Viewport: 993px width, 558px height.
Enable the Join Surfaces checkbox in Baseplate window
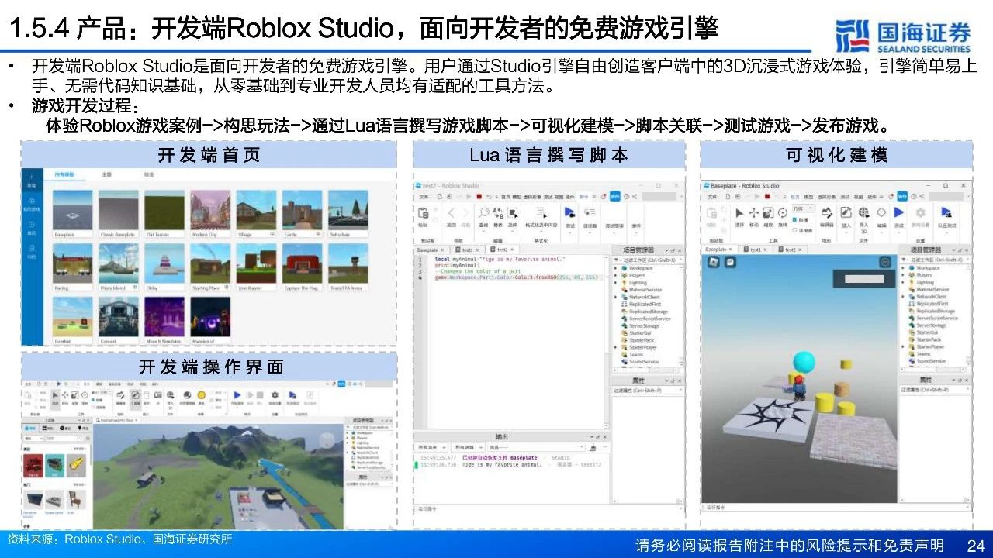tap(795, 230)
